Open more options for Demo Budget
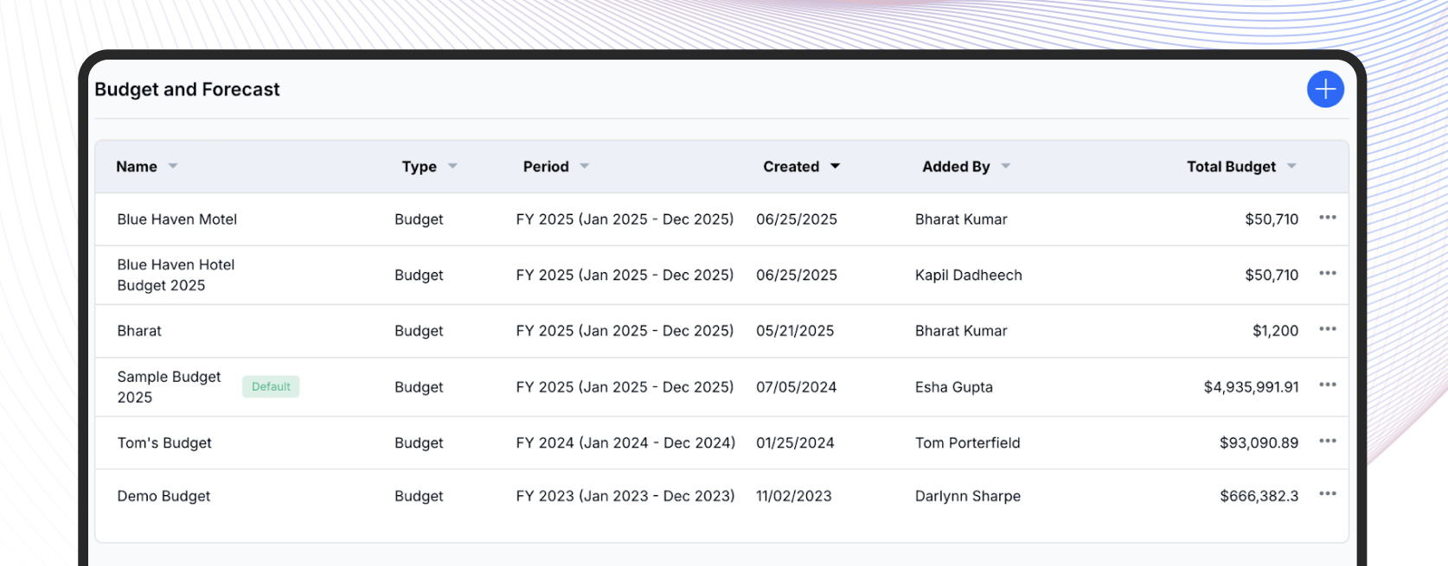 1327,494
